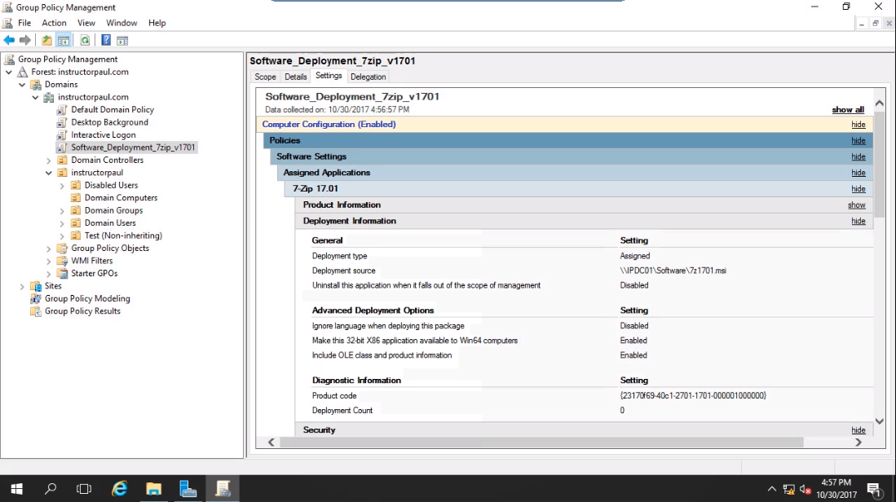This screenshot has height=502, width=896.
Task: Expand the Domain Groups OU
Action: (62, 211)
